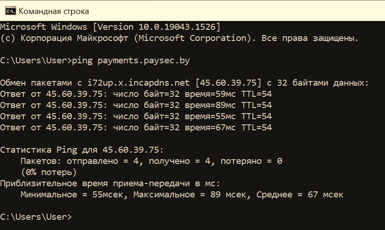Click the Microsoft Corporation copyright line

click(179, 38)
